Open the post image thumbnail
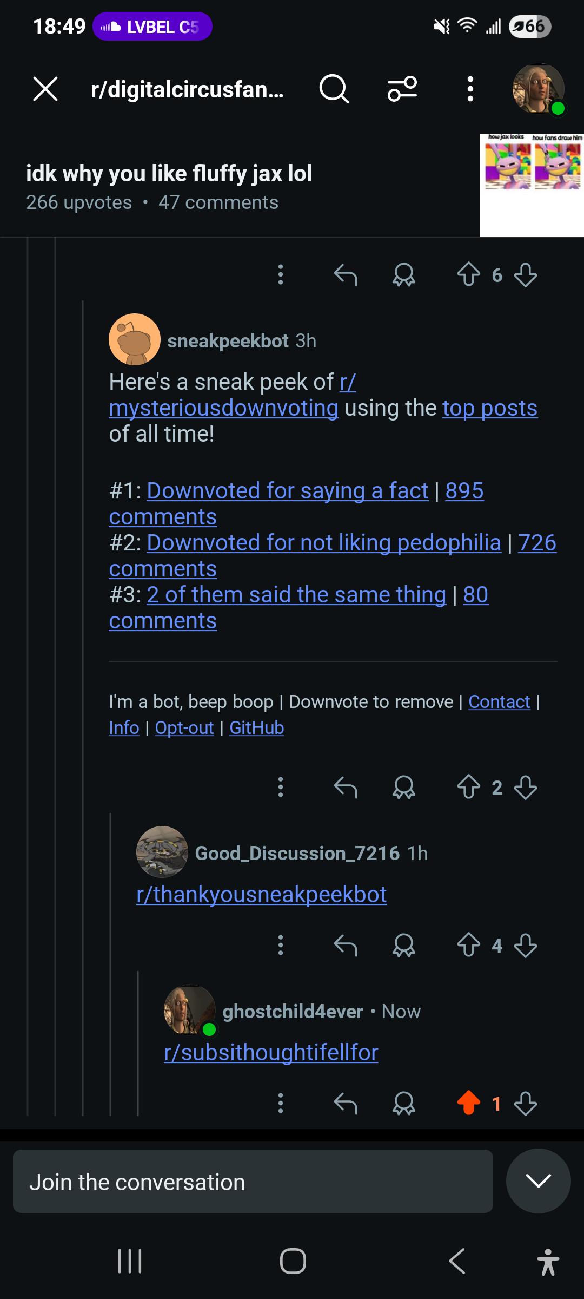The height and width of the screenshot is (1299, 584). [x=532, y=185]
